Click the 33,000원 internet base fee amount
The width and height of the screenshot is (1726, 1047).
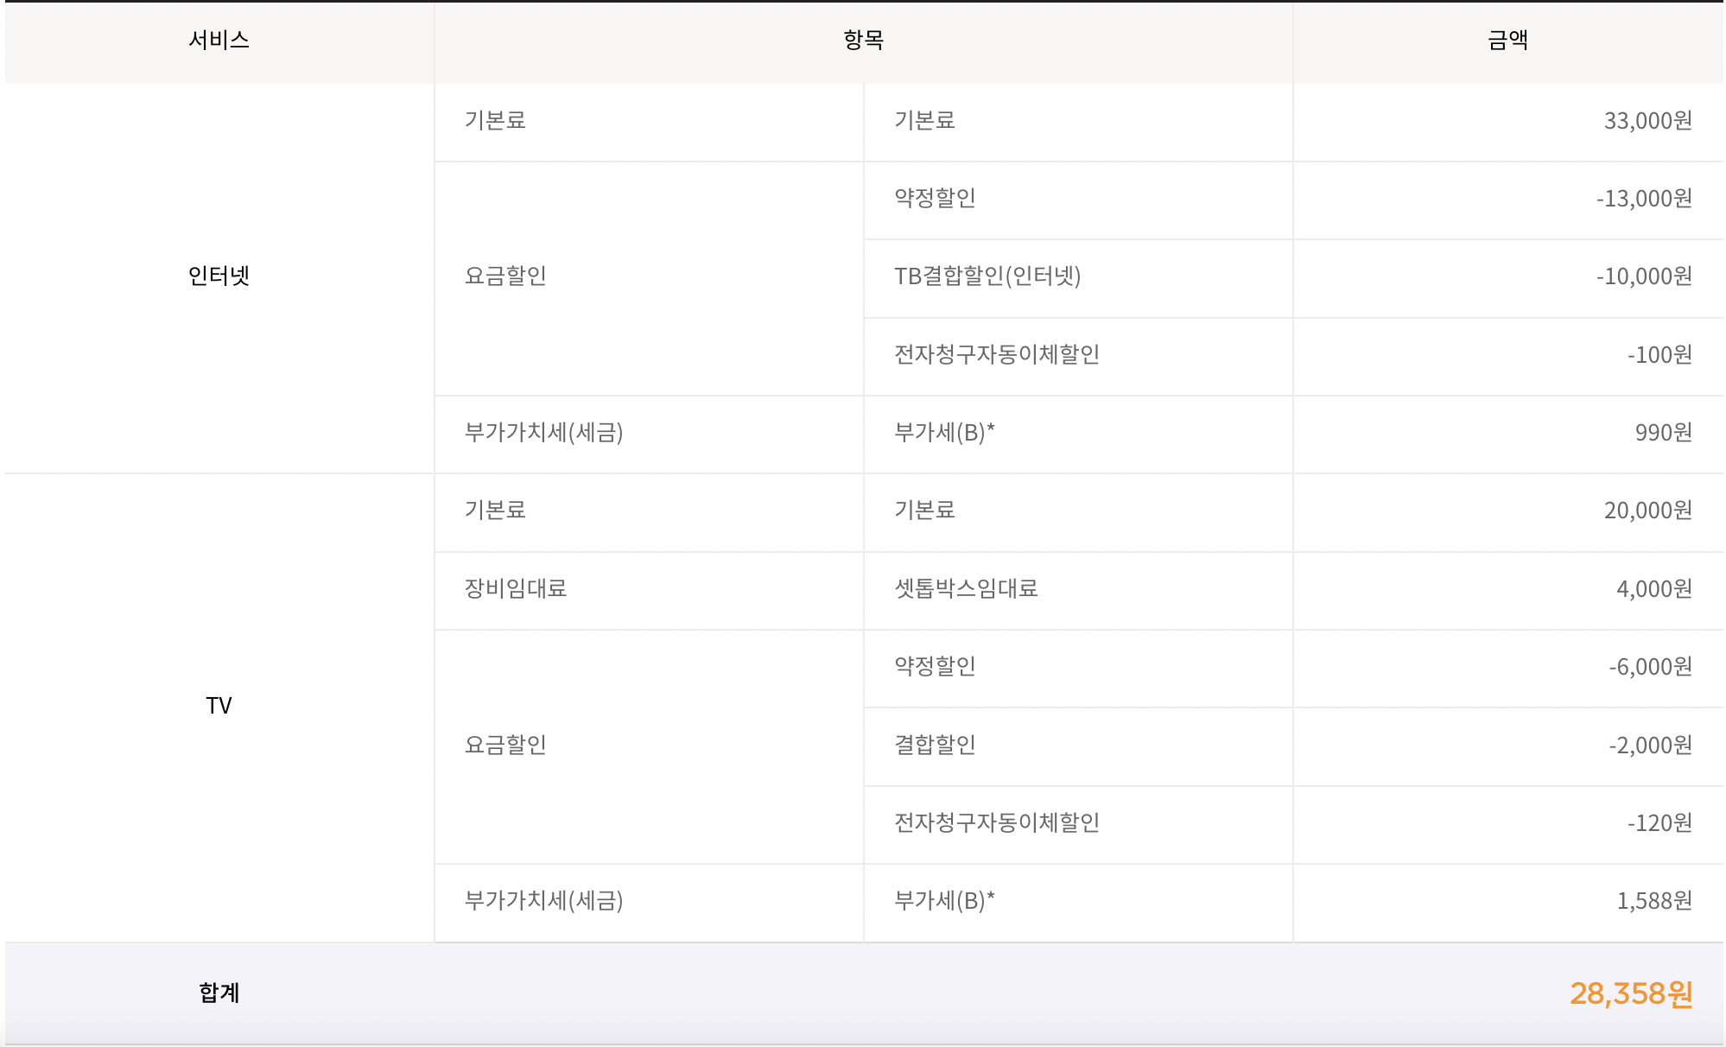[1647, 121]
